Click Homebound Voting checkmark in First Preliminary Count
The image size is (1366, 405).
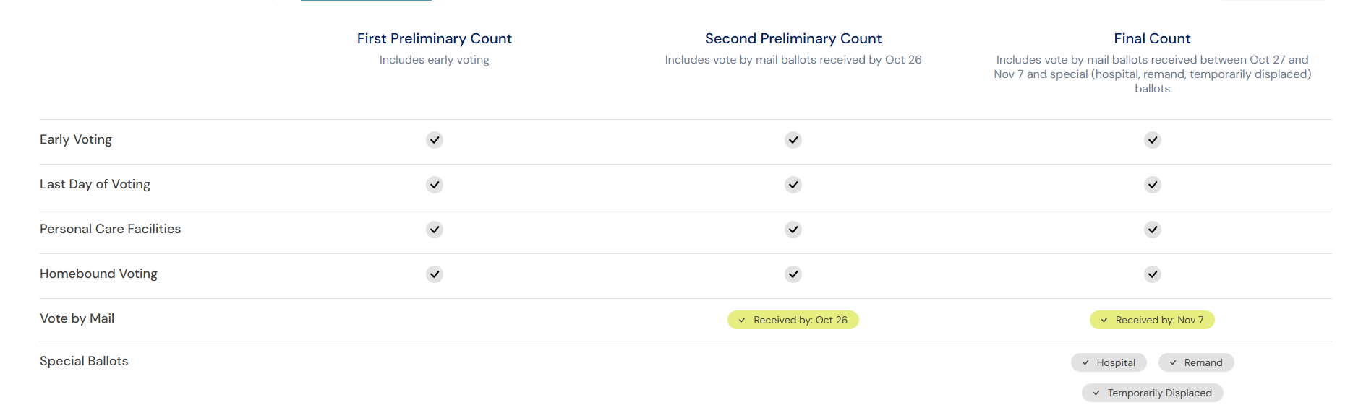(434, 274)
